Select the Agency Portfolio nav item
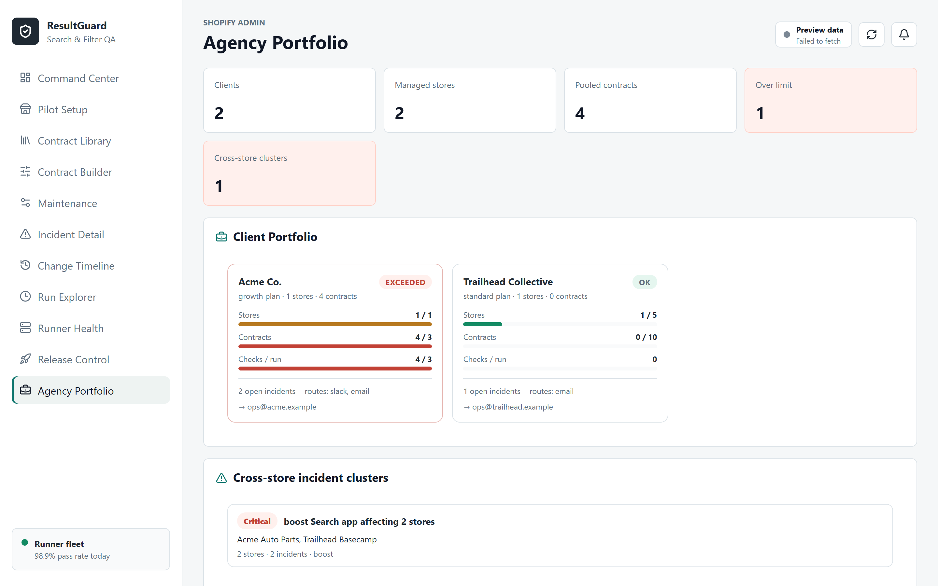The width and height of the screenshot is (938, 586). (91, 391)
